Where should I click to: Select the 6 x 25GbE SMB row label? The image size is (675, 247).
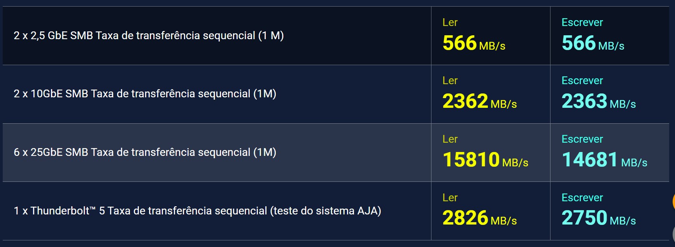(145, 152)
